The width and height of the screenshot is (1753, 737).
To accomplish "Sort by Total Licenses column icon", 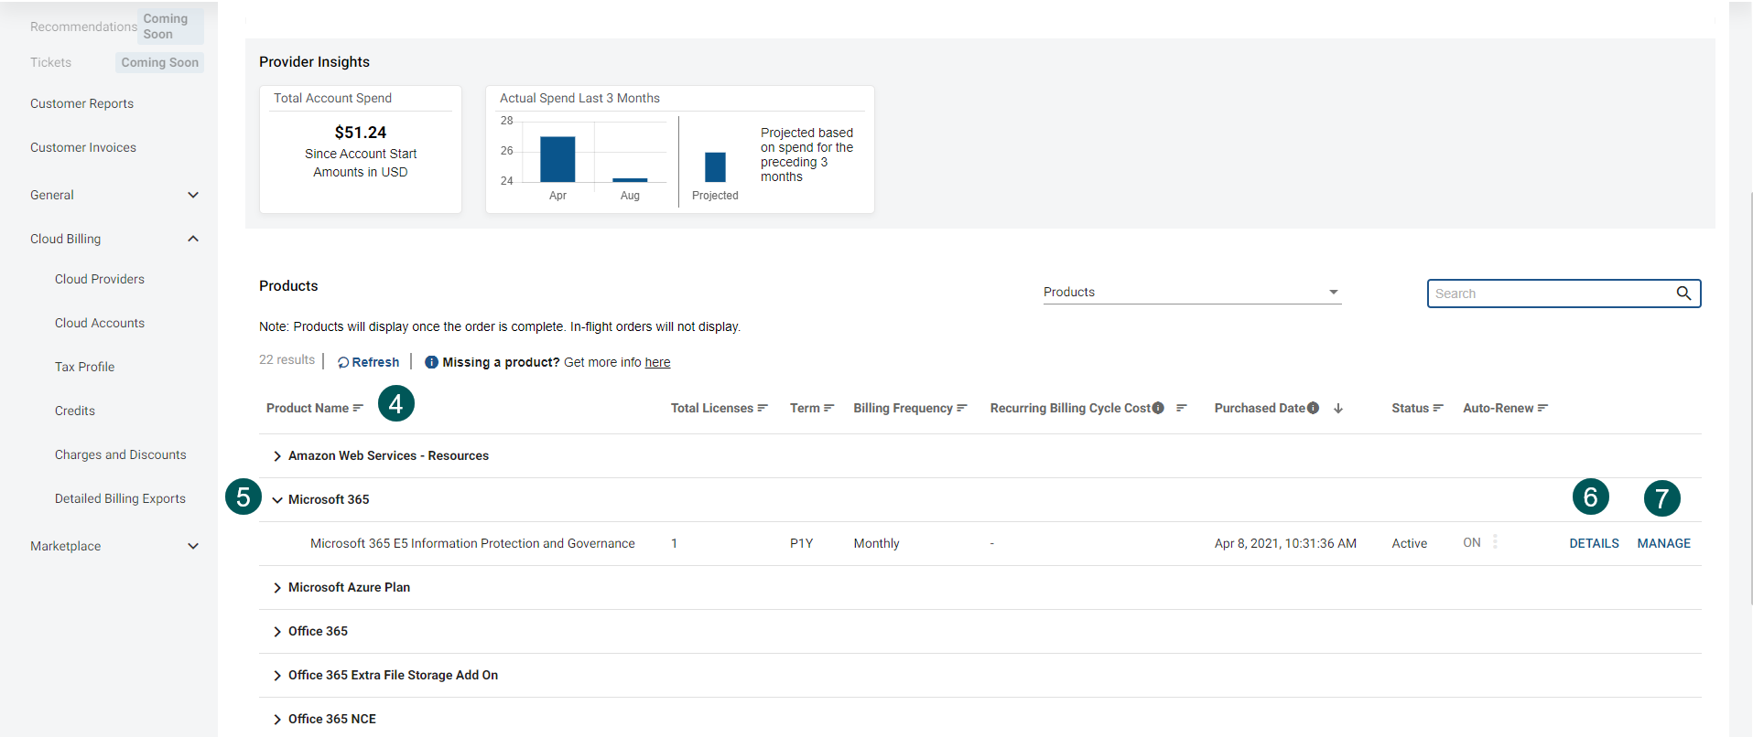I will pyautogui.click(x=763, y=408).
